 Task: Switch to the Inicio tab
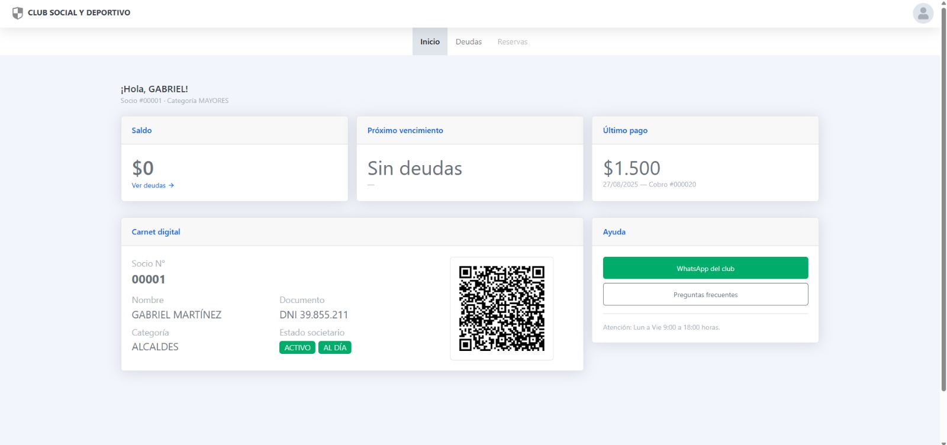(x=430, y=42)
